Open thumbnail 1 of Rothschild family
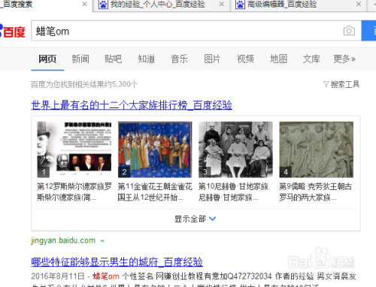This screenshot has height=287, width=376. (74, 150)
